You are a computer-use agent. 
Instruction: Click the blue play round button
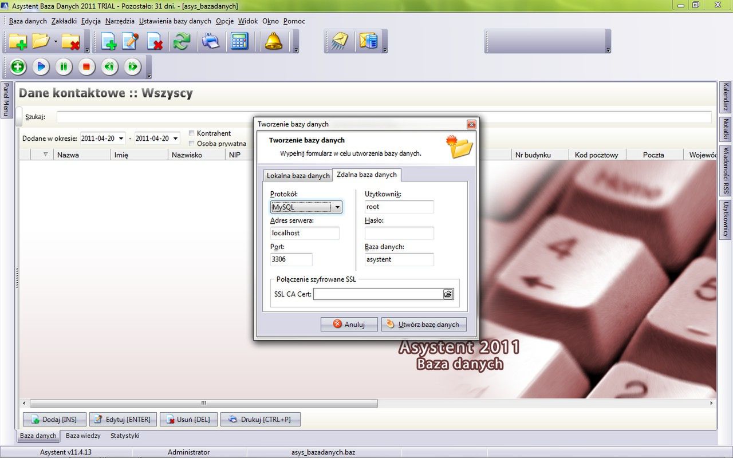pos(41,67)
